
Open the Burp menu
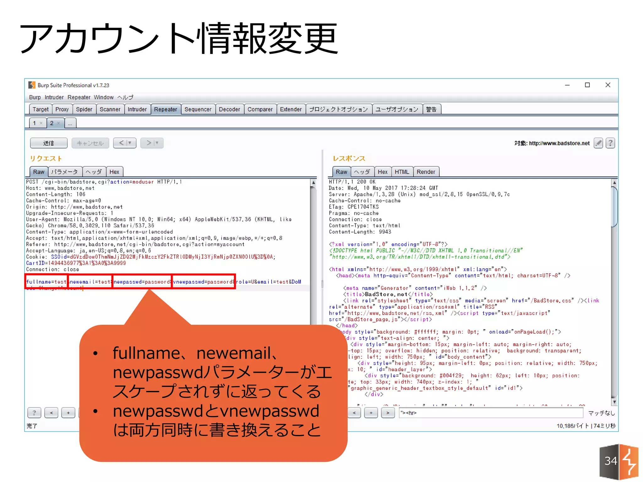coord(35,97)
